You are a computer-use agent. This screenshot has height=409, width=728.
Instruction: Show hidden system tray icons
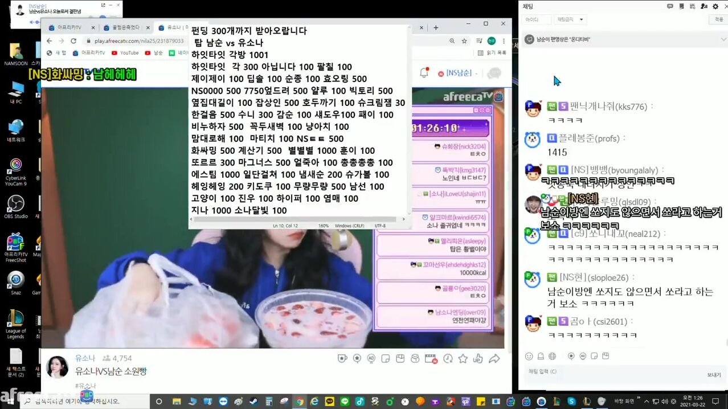(x=647, y=402)
